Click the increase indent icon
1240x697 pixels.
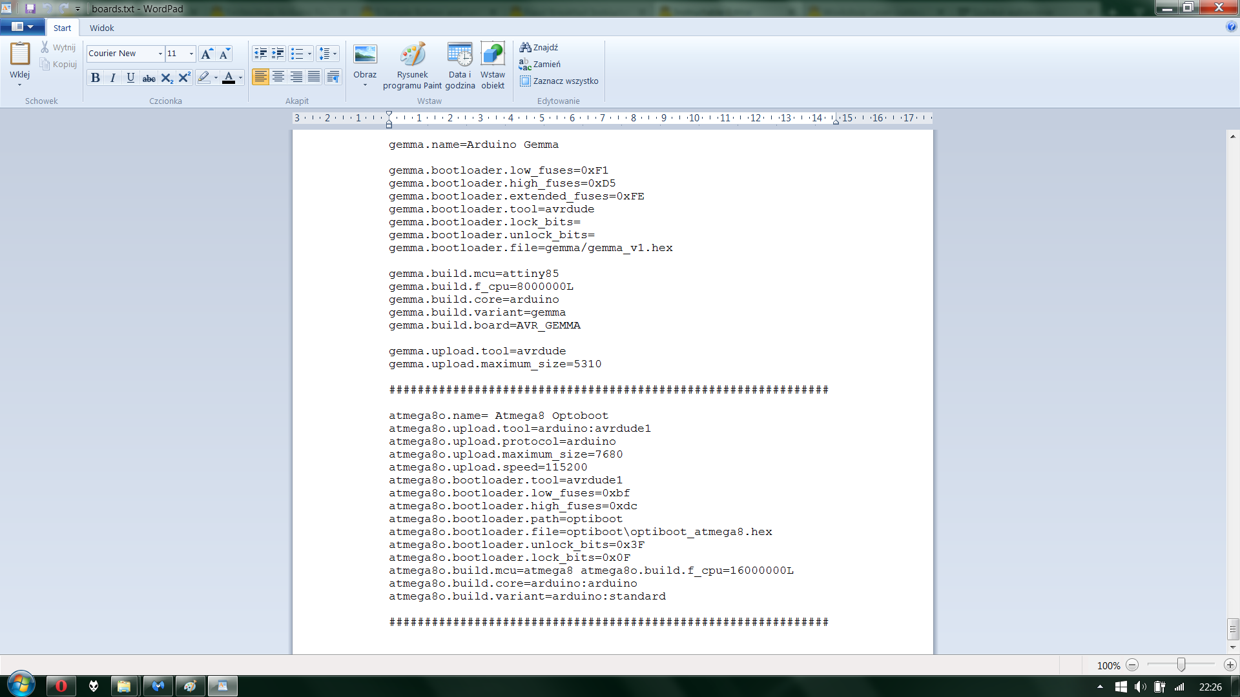278,54
